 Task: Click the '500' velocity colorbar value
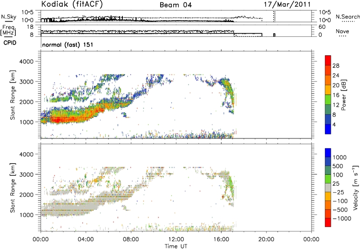[338, 166]
